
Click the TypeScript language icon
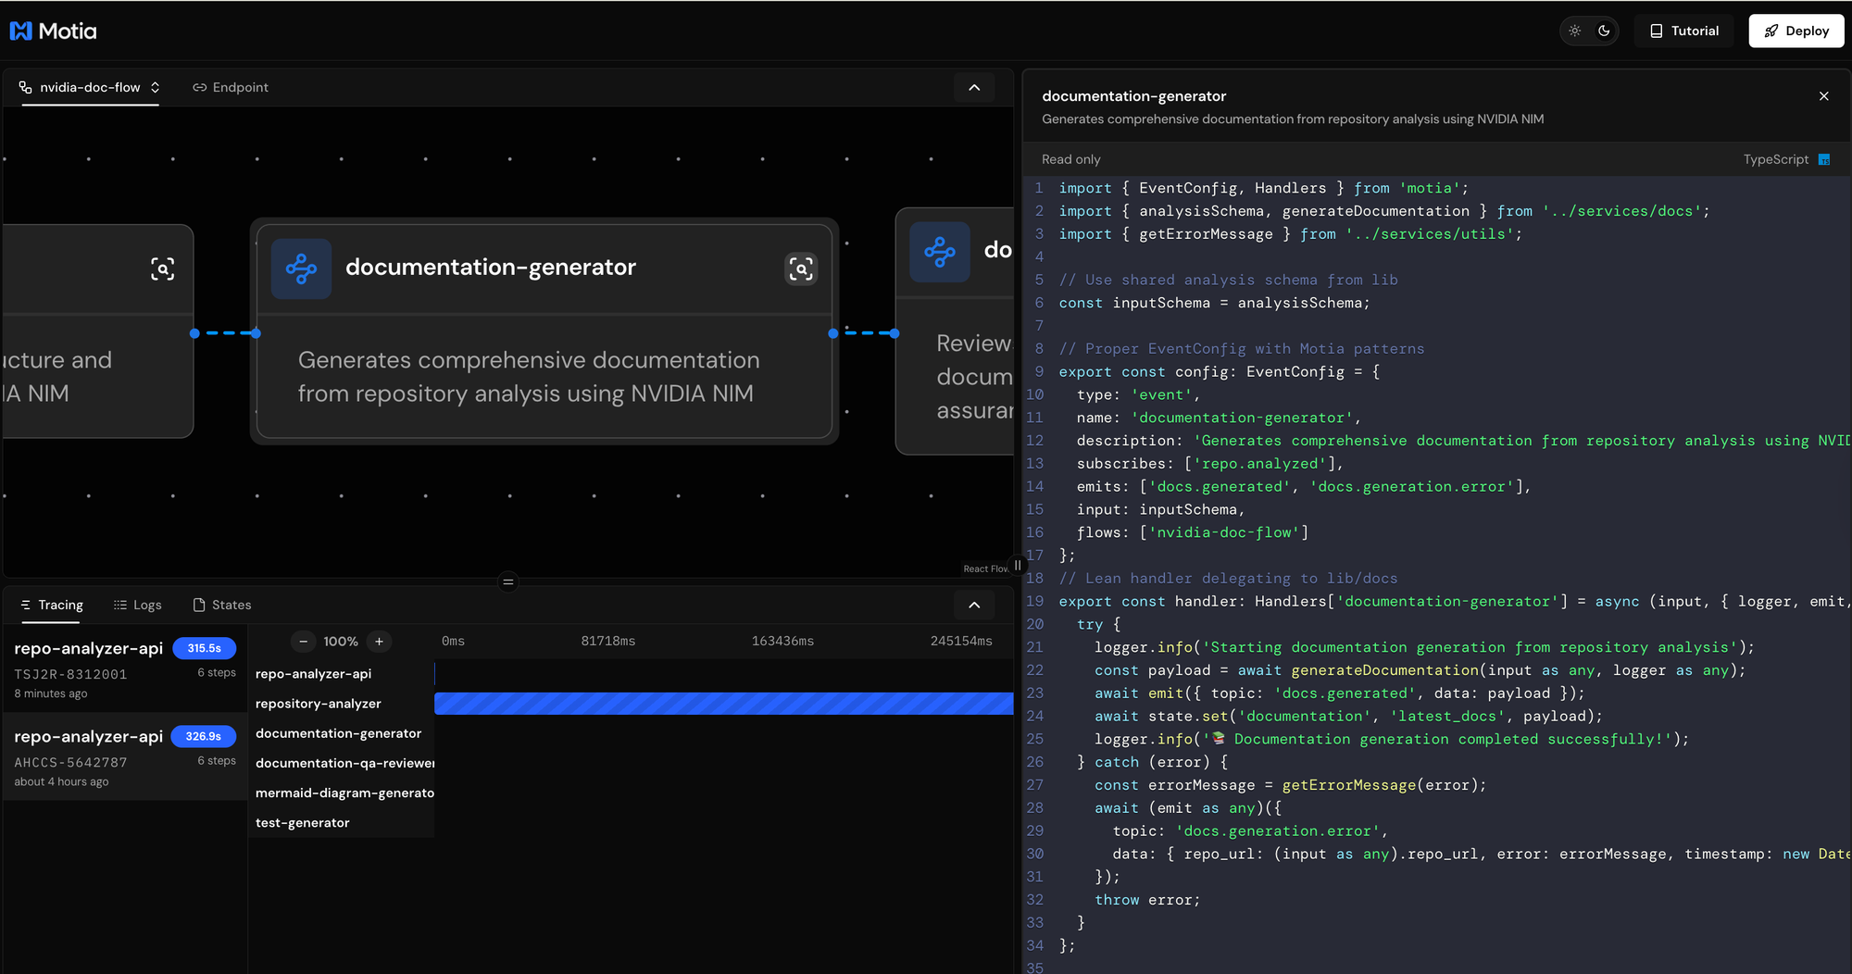pyautogui.click(x=1823, y=159)
